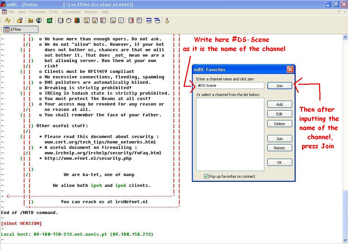
Task: Open the Favorites menu
Action: pyautogui.click(x=37, y=12)
